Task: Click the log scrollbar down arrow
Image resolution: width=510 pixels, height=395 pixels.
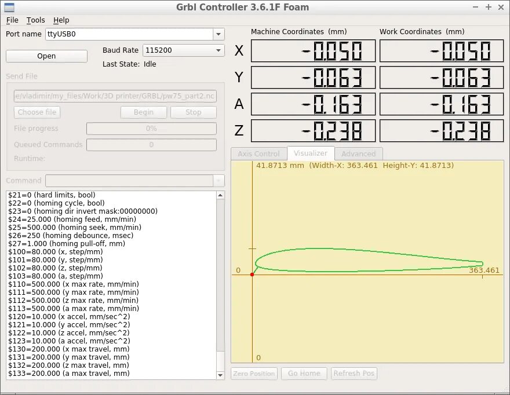Action: click(220, 375)
